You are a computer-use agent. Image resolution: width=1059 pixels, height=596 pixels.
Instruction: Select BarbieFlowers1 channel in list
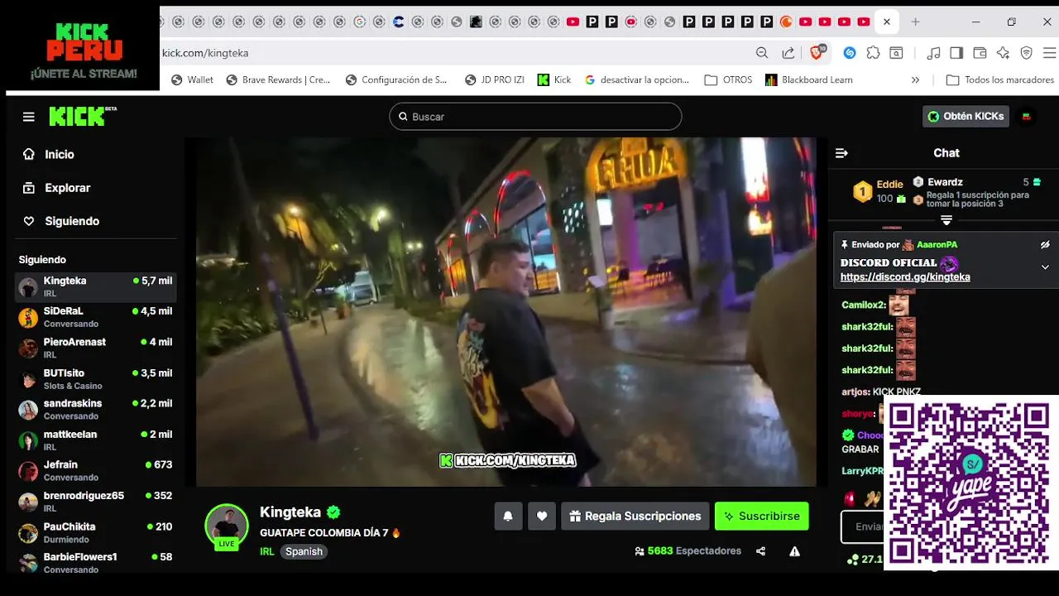click(95, 563)
